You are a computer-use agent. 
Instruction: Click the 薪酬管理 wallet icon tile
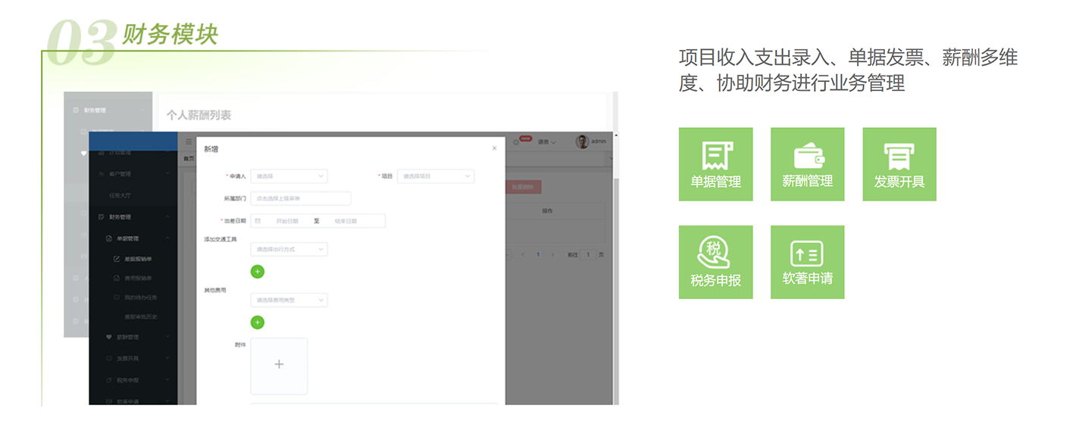pos(807,163)
